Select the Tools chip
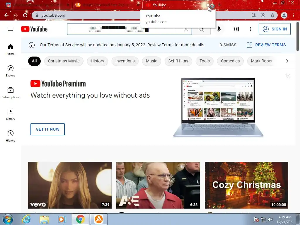 pos(204,61)
